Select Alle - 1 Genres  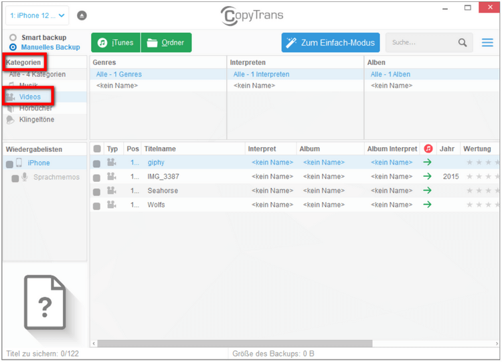(x=158, y=74)
